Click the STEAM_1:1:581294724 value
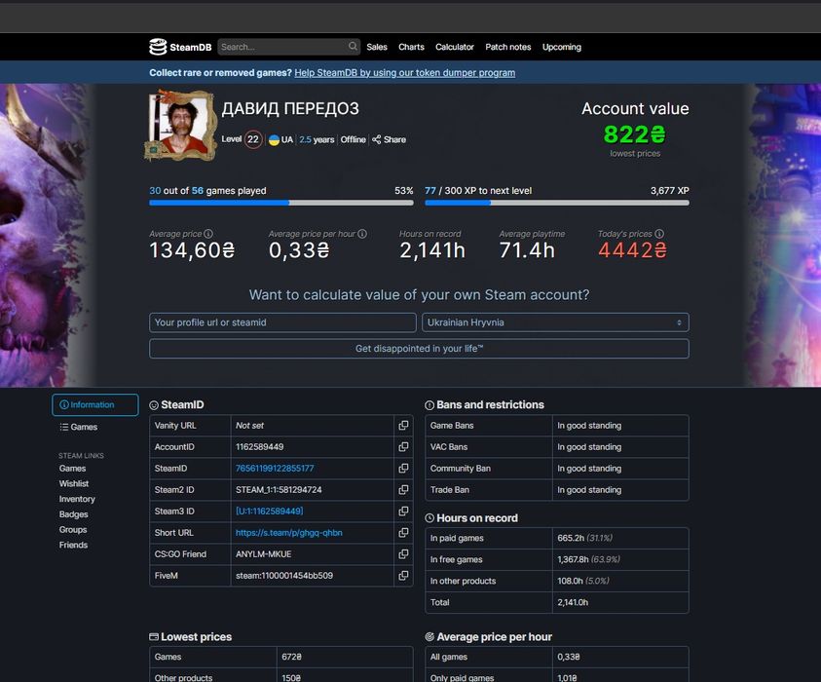The height and width of the screenshot is (682, 821). (279, 490)
